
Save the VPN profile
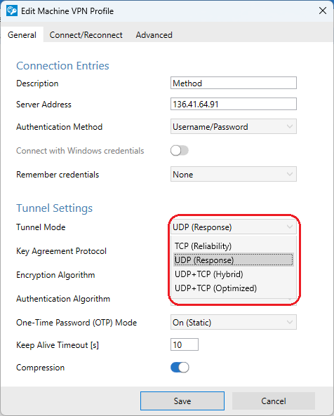tap(182, 401)
